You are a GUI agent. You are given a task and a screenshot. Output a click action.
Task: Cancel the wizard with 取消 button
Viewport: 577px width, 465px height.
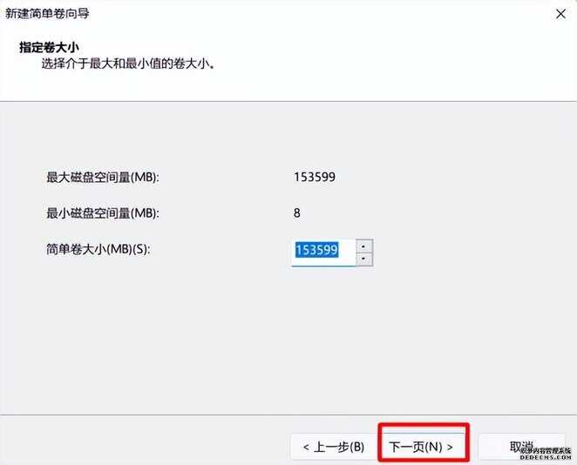click(522, 447)
